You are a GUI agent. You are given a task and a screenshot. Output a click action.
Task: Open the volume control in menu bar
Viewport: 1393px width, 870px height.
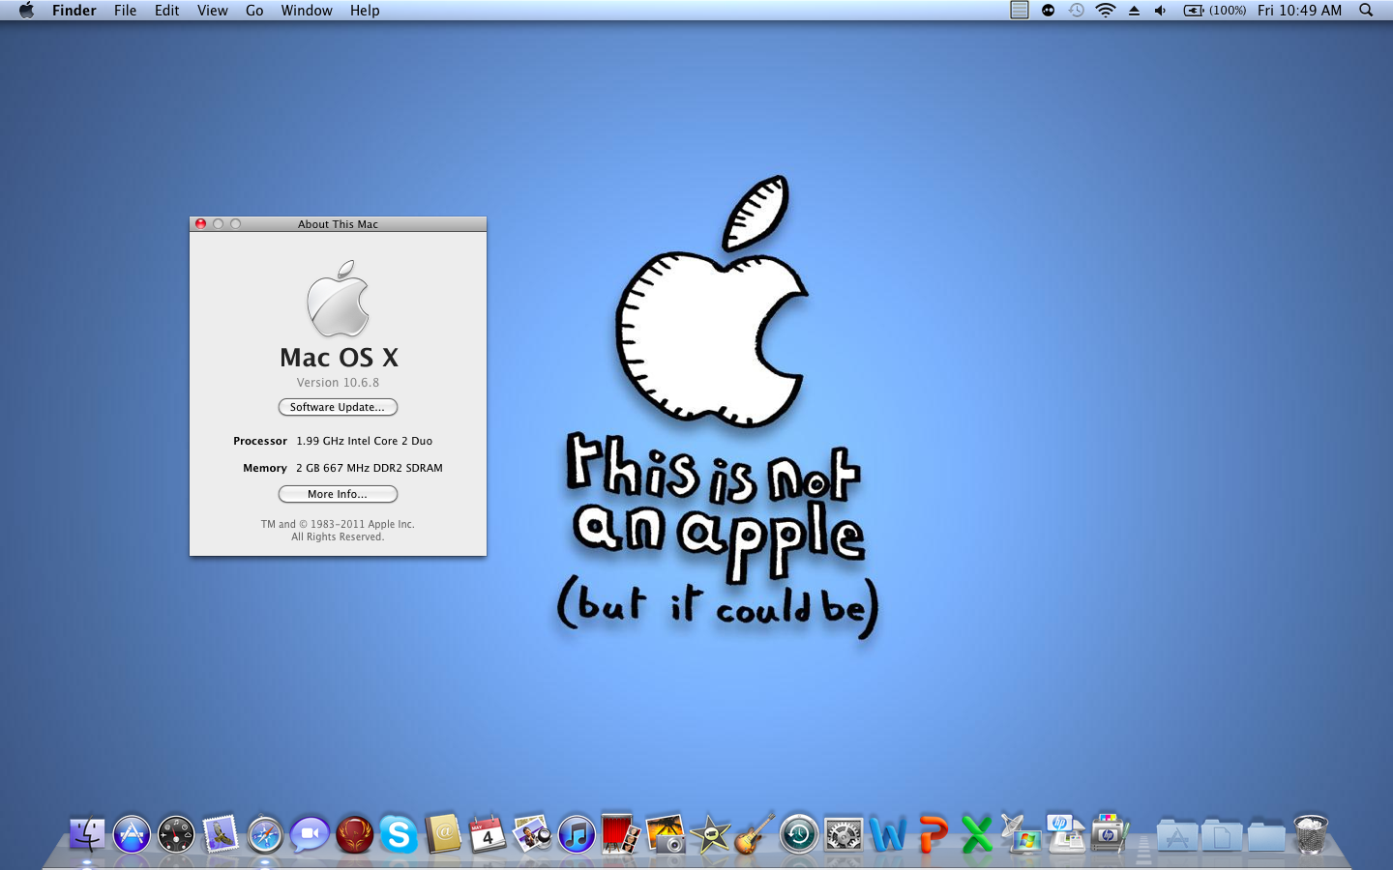(x=1160, y=11)
